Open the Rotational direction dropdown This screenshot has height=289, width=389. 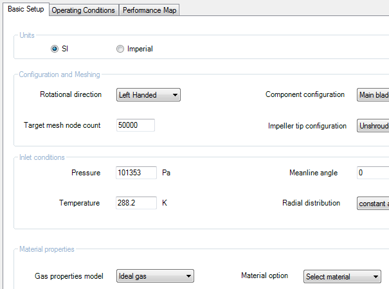pos(148,95)
